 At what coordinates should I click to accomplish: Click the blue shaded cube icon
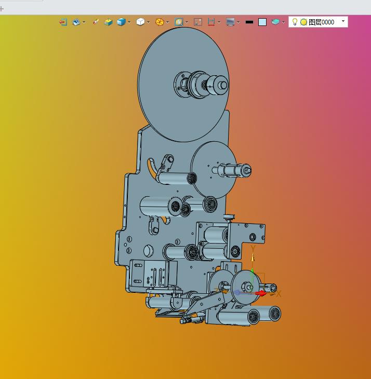coord(121,22)
